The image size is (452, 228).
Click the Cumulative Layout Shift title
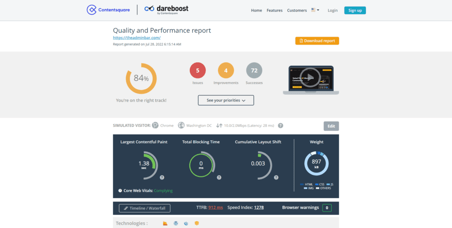click(x=258, y=142)
